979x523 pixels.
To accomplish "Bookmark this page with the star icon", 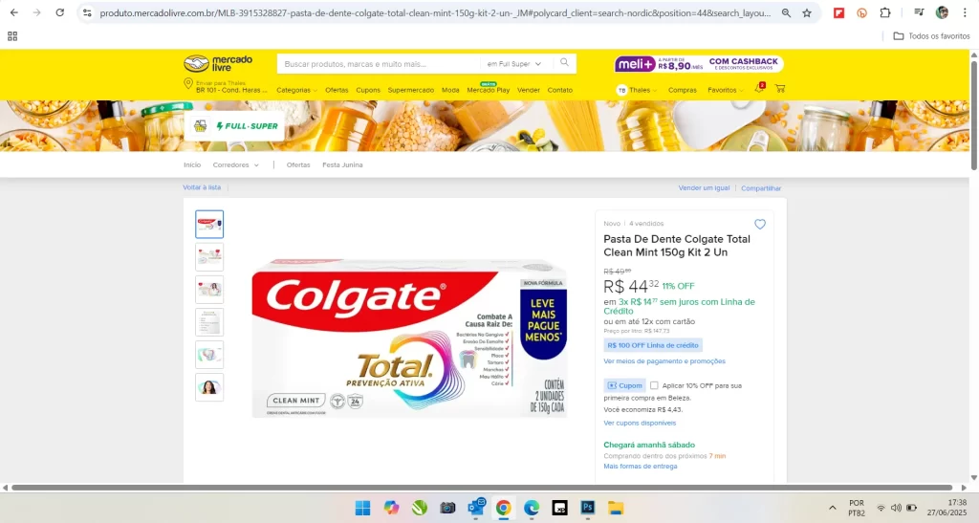I will coord(807,12).
